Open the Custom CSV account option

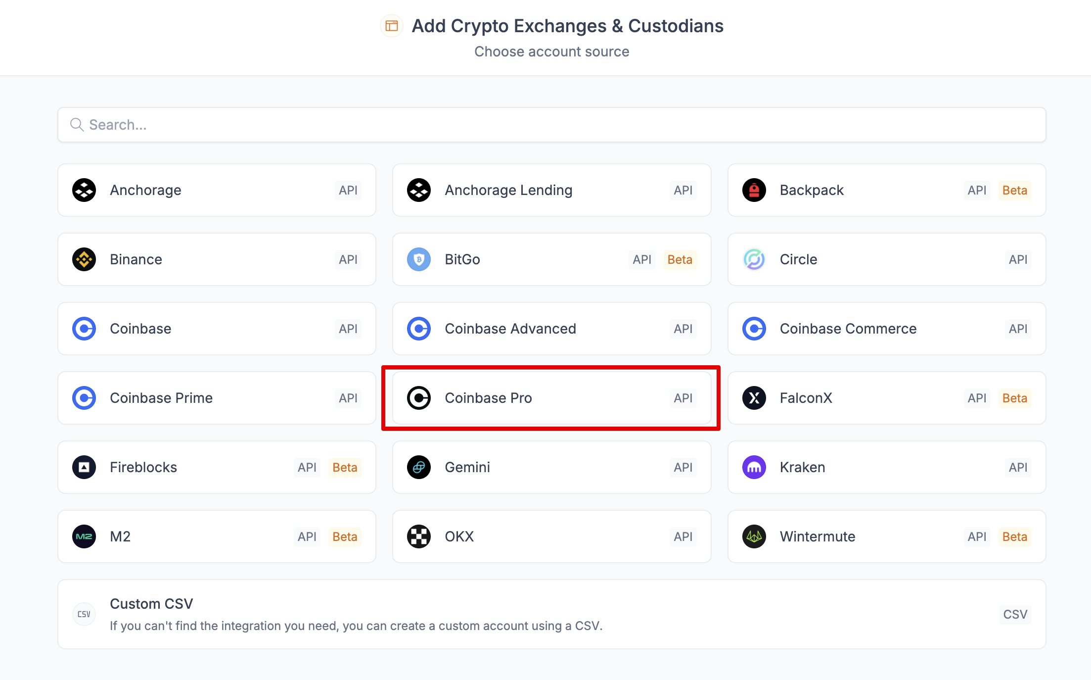tap(551, 614)
